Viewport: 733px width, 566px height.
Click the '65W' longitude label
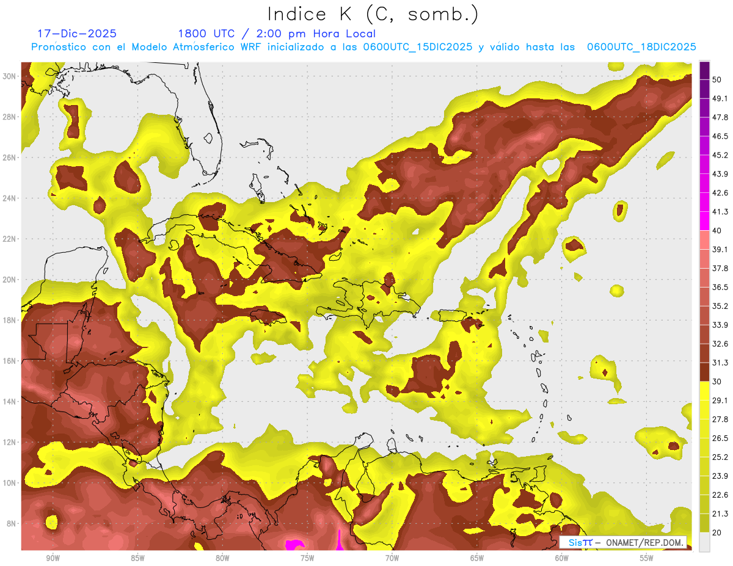click(477, 558)
